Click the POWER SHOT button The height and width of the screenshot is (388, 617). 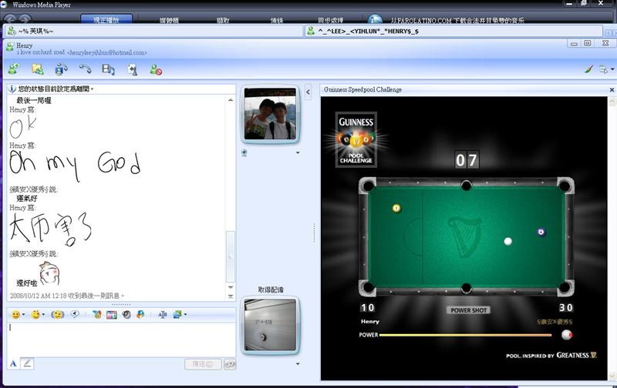click(x=468, y=310)
